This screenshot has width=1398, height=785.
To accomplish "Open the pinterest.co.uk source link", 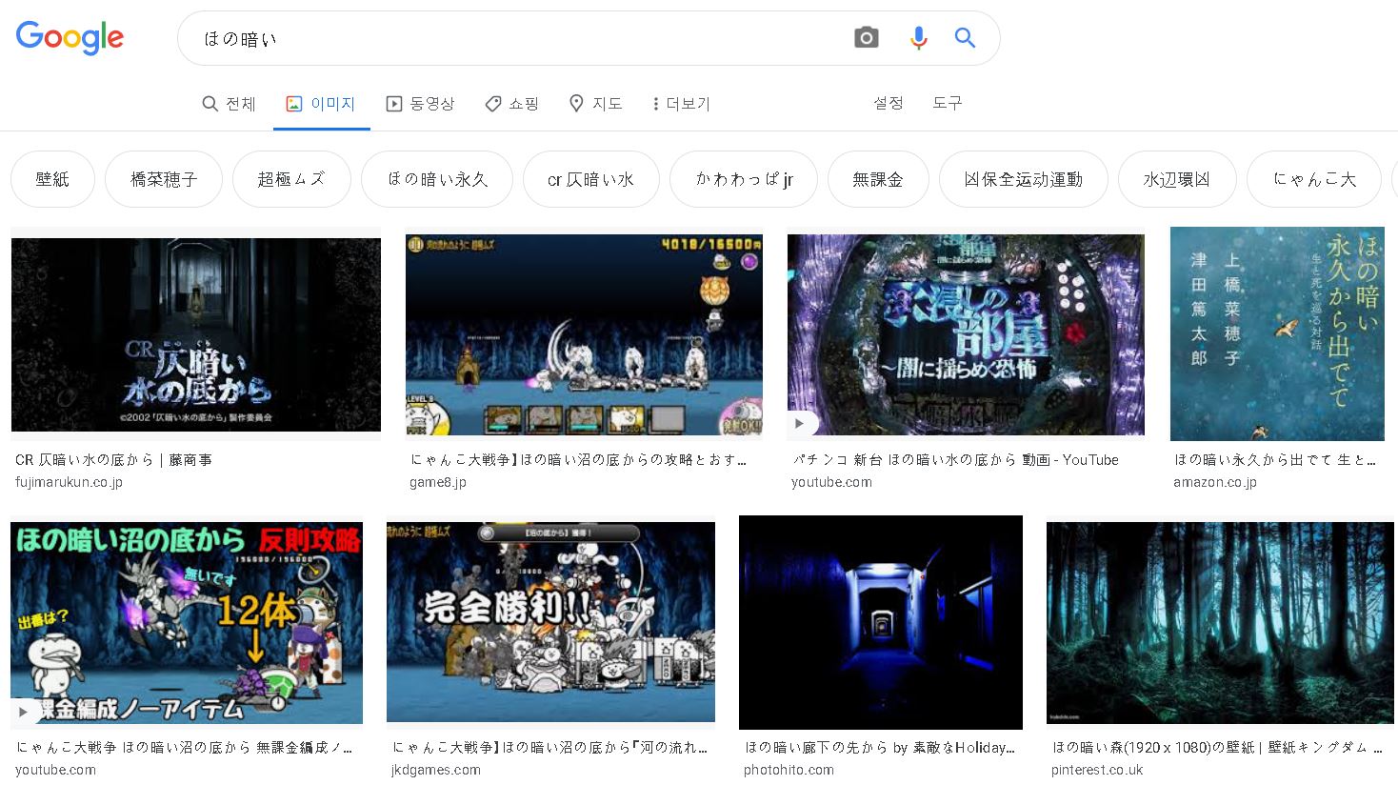I will 1097,770.
